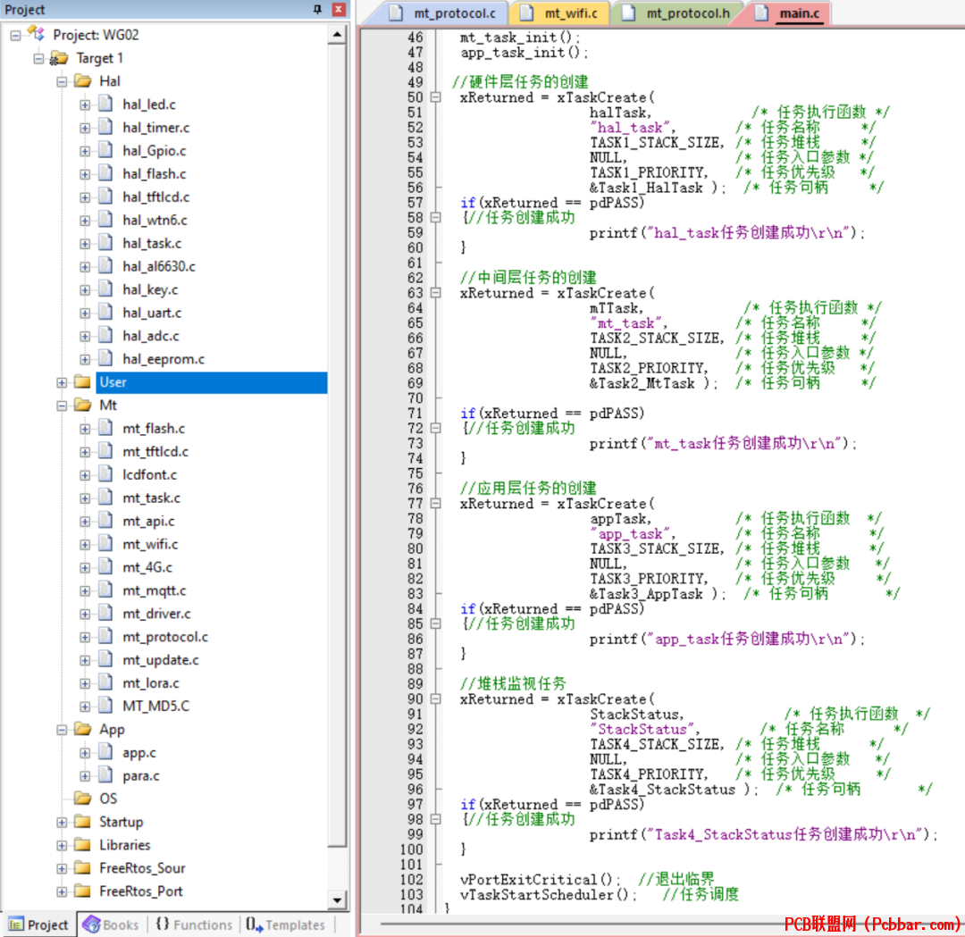This screenshot has width=965, height=937.
Task: Click the pin icon in the Project panel header
Action: pyautogui.click(x=317, y=9)
